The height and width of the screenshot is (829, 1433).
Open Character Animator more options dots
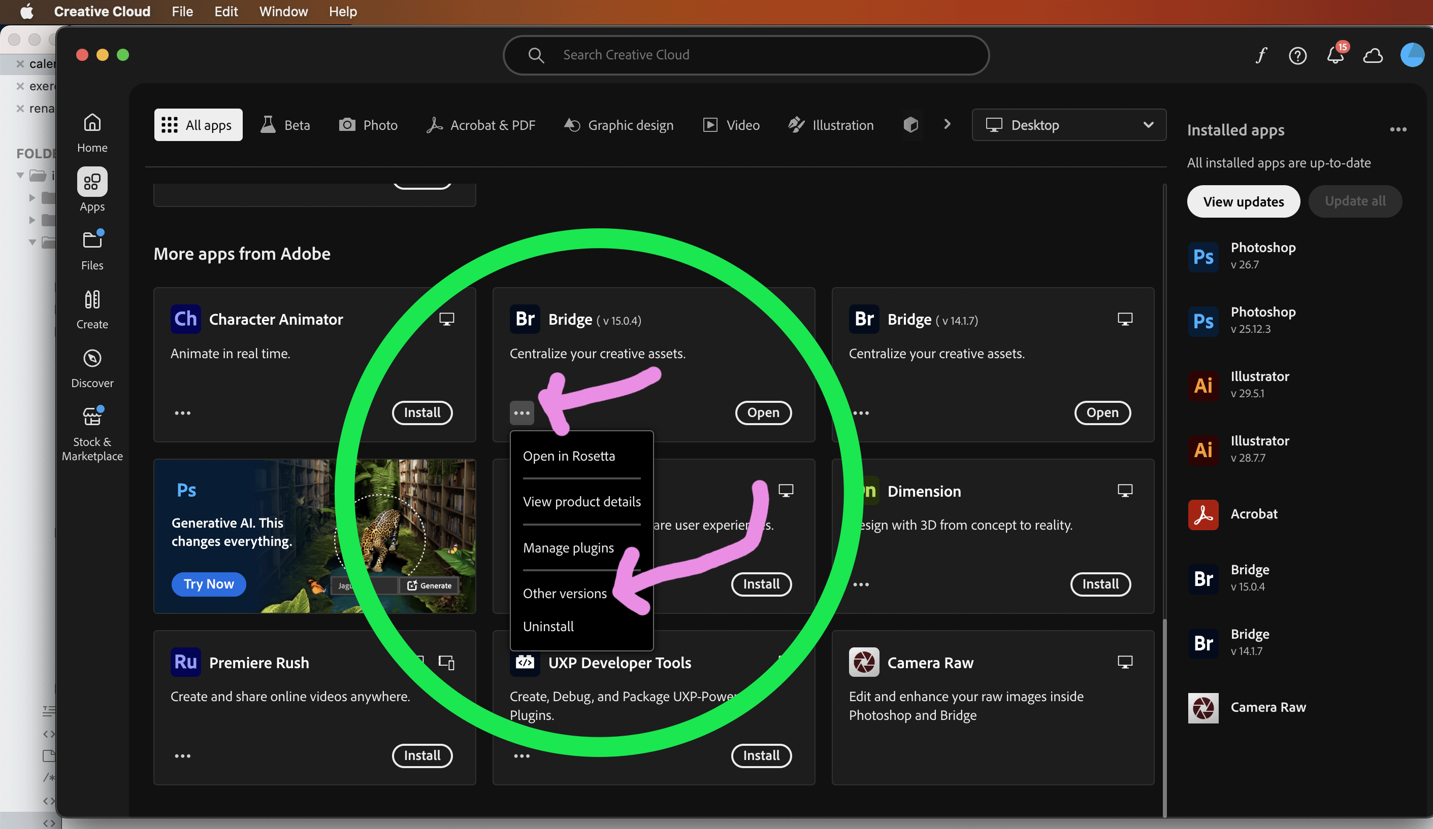(182, 412)
